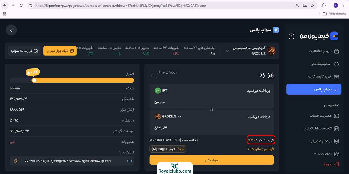Open گزارشات سواپ swap reports
Image resolution: width=349 pixels, height=174 pixels.
click(24, 51)
